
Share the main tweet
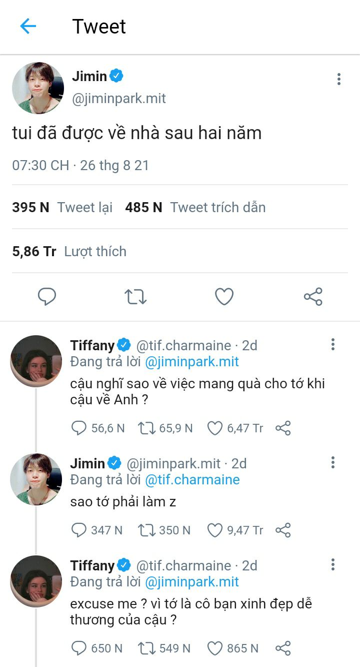pyautogui.click(x=313, y=297)
